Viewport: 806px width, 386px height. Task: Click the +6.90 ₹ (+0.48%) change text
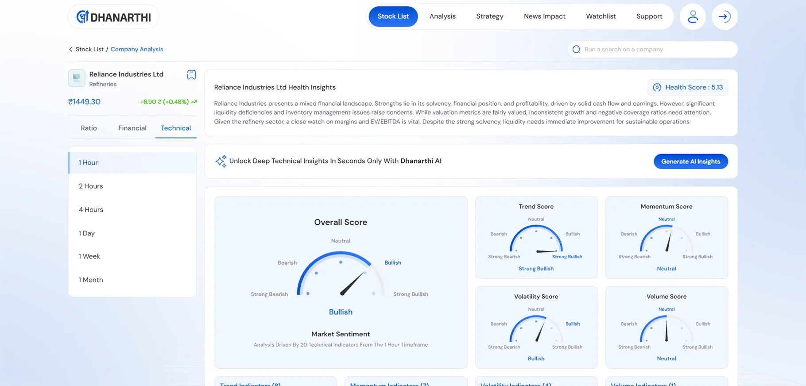click(164, 102)
